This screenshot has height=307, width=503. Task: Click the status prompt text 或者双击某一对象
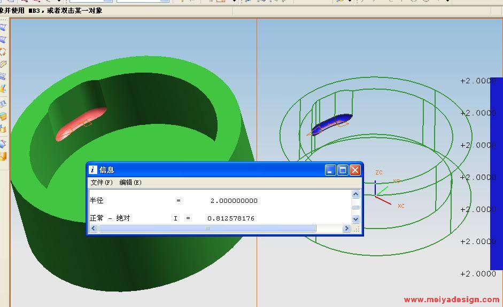pos(74,11)
